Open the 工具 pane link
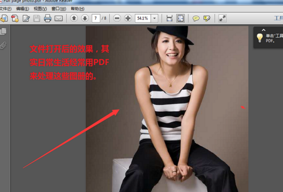 278,18
